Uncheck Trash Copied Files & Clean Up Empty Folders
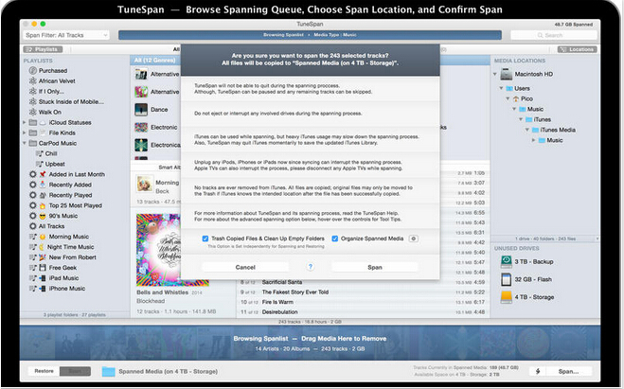Screen dimensions: 624x389 [x=205, y=239]
